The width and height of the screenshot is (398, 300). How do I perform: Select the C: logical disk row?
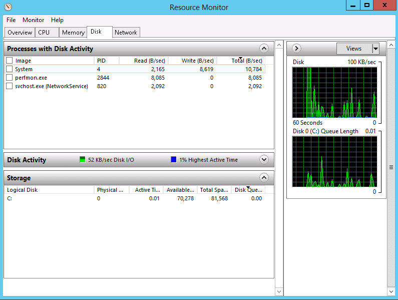[x=135, y=198]
